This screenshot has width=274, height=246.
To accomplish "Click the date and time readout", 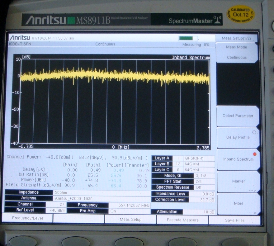I will click(53, 38).
